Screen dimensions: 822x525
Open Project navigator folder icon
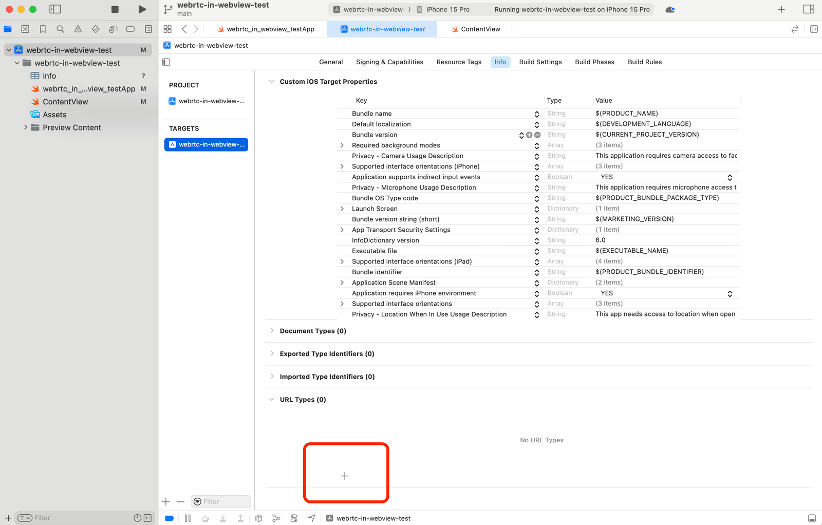pos(8,29)
